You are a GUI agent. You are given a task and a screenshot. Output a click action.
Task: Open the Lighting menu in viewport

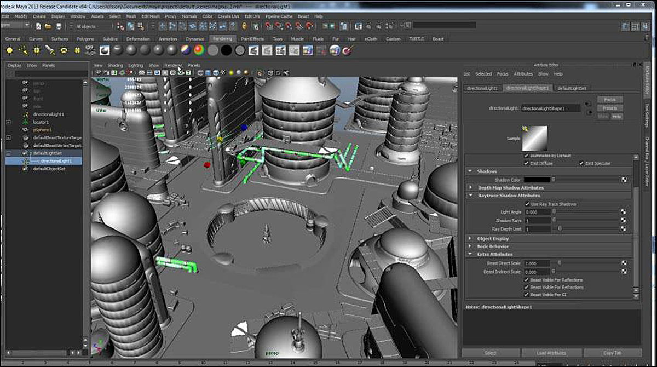pos(136,65)
